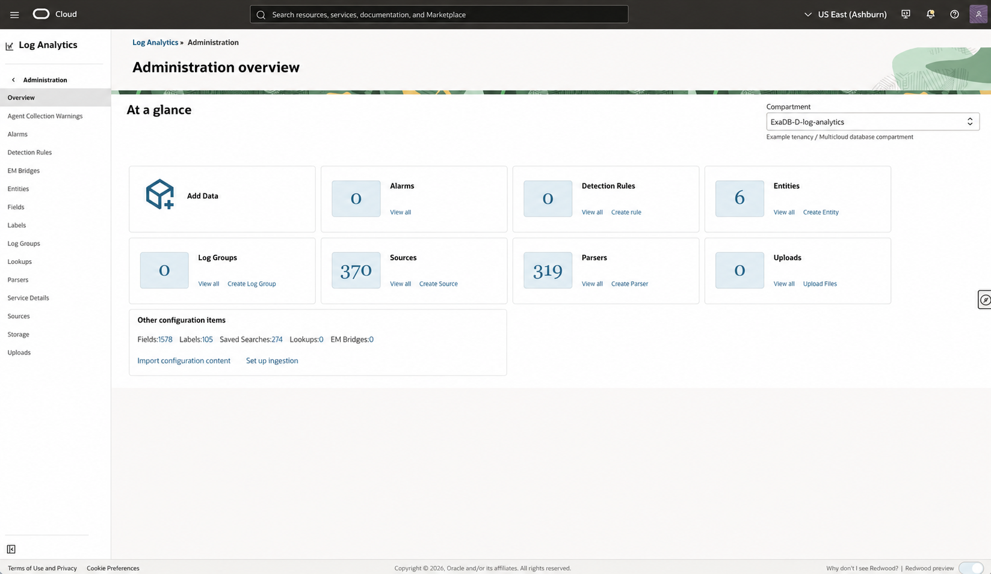
Task: Open Lookups in the sidebar
Action: pos(19,261)
